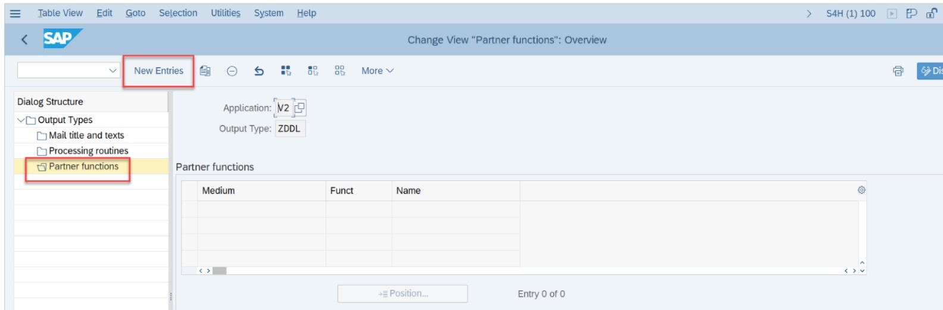Click the Print icon
Image resolution: width=943 pixels, height=310 pixels.
click(x=898, y=71)
